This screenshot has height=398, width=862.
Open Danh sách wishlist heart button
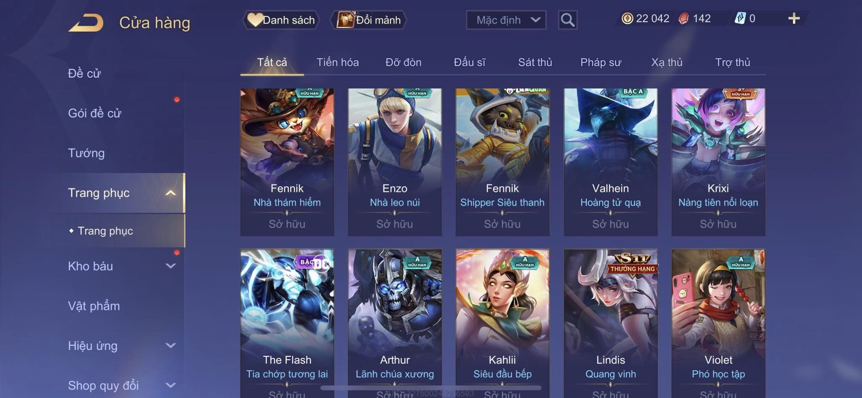(x=281, y=20)
